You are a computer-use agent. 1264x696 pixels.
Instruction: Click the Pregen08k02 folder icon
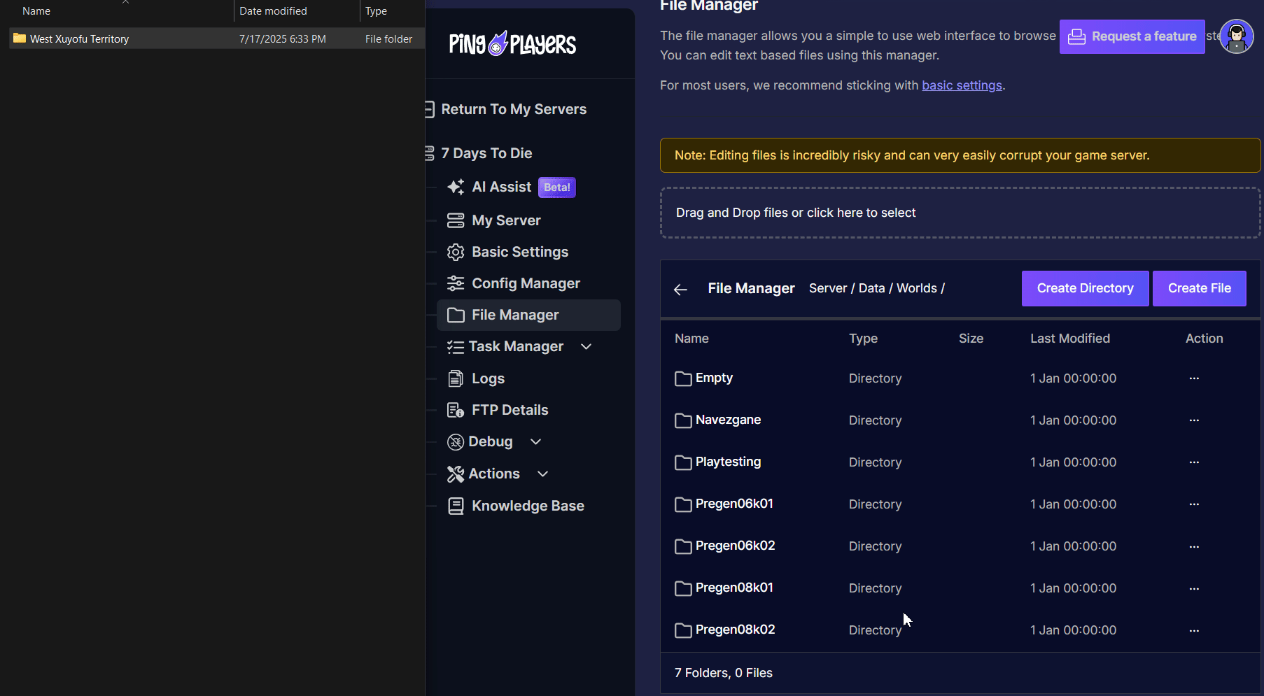(x=683, y=630)
